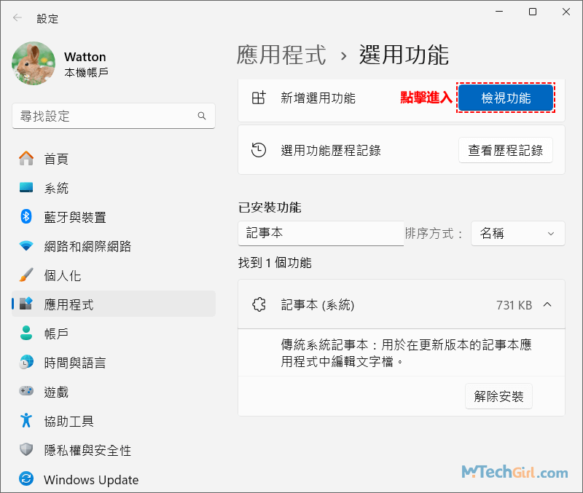This screenshot has height=493, width=583.
Task: Click the Accessibility (協助工具) figure icon
Action: (x=26, y=421)
